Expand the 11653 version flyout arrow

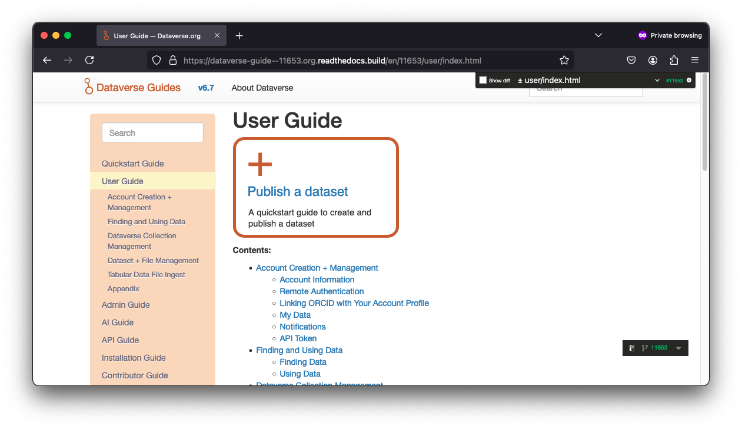[x=678, y=348]
